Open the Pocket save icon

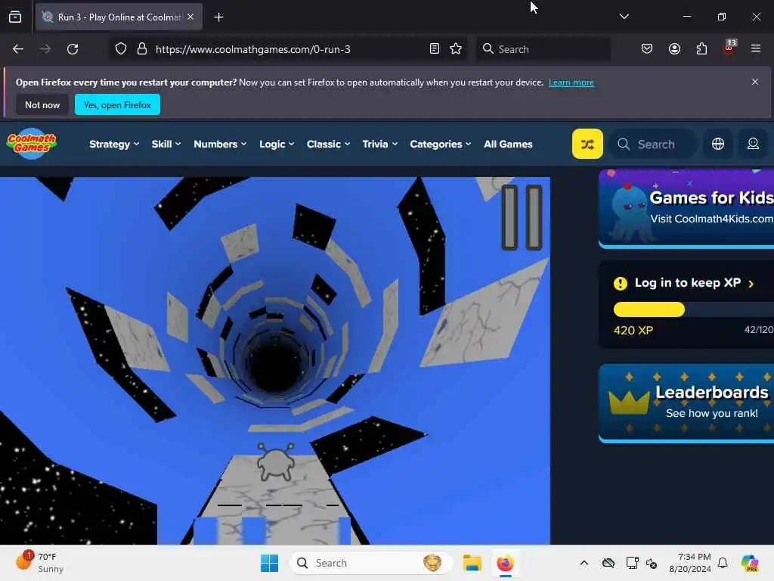[x=647, y=49]
